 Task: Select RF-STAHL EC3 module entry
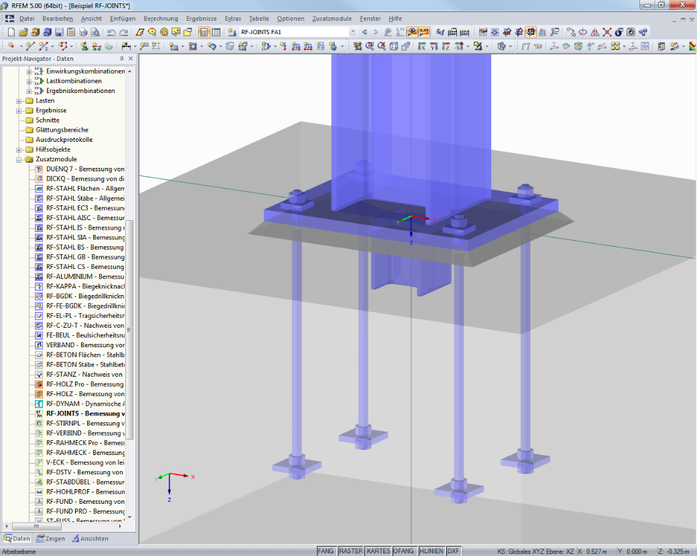(85, 207)
